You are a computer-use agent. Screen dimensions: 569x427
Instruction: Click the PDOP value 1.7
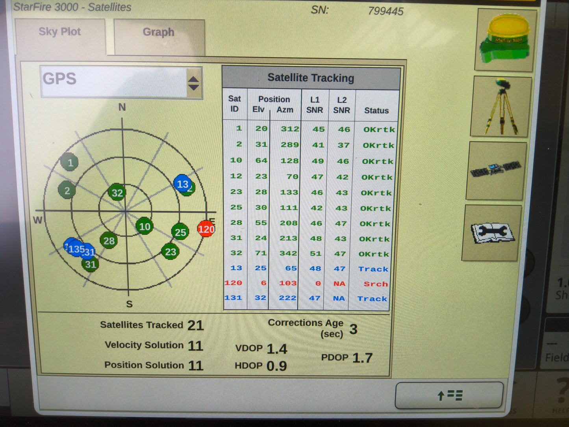[x=362, y=358]
